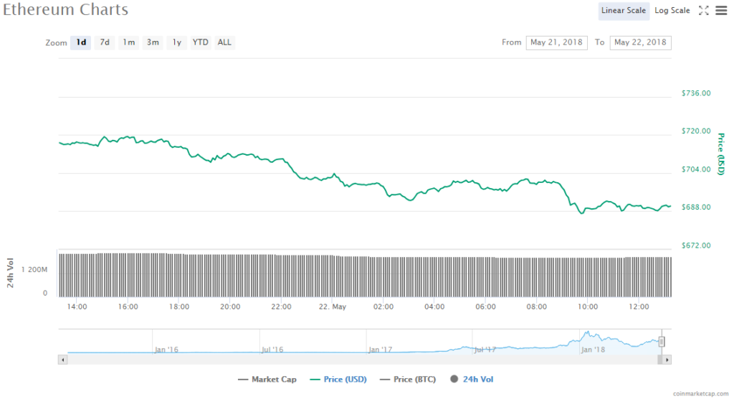
Task: Toggle Price (USD) series in legend
Action: click(x=340, y=379)
